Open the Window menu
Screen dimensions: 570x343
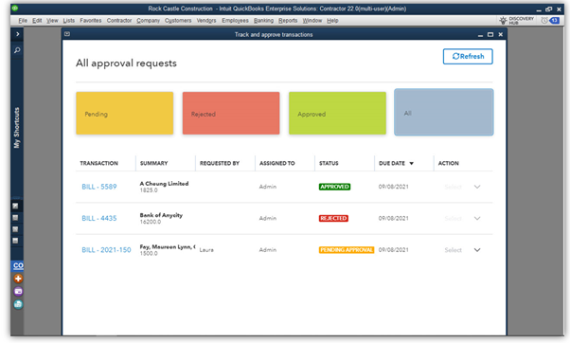click(312, 20)
